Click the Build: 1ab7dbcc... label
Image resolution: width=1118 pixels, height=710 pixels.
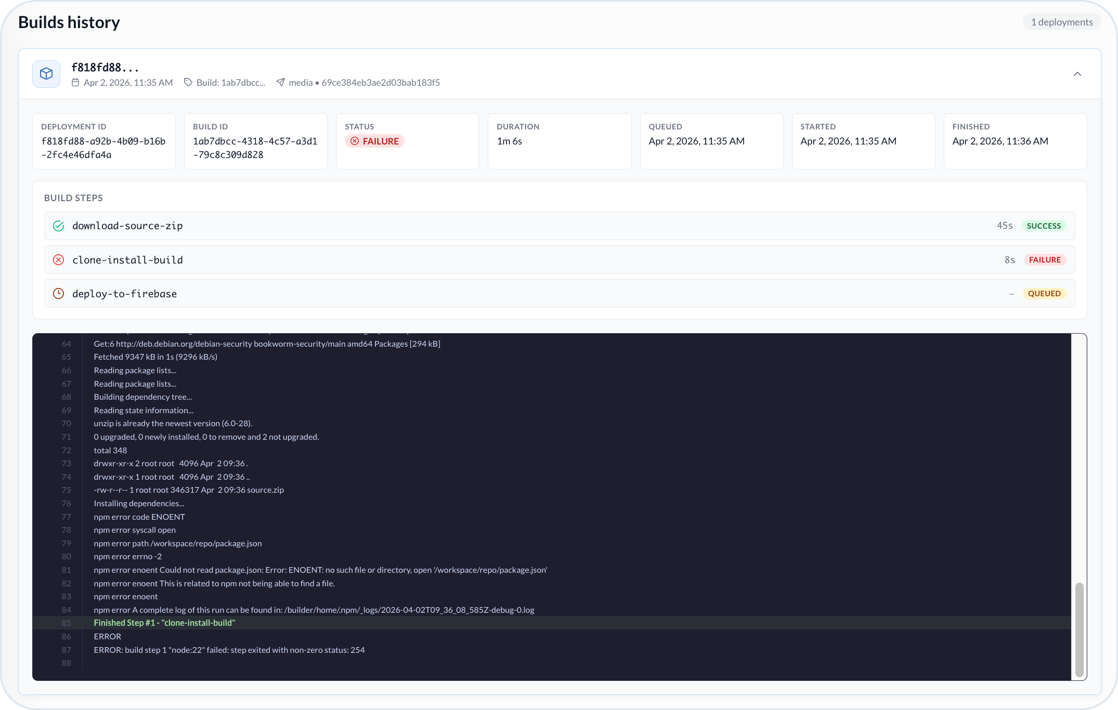(x=231, y=82)
